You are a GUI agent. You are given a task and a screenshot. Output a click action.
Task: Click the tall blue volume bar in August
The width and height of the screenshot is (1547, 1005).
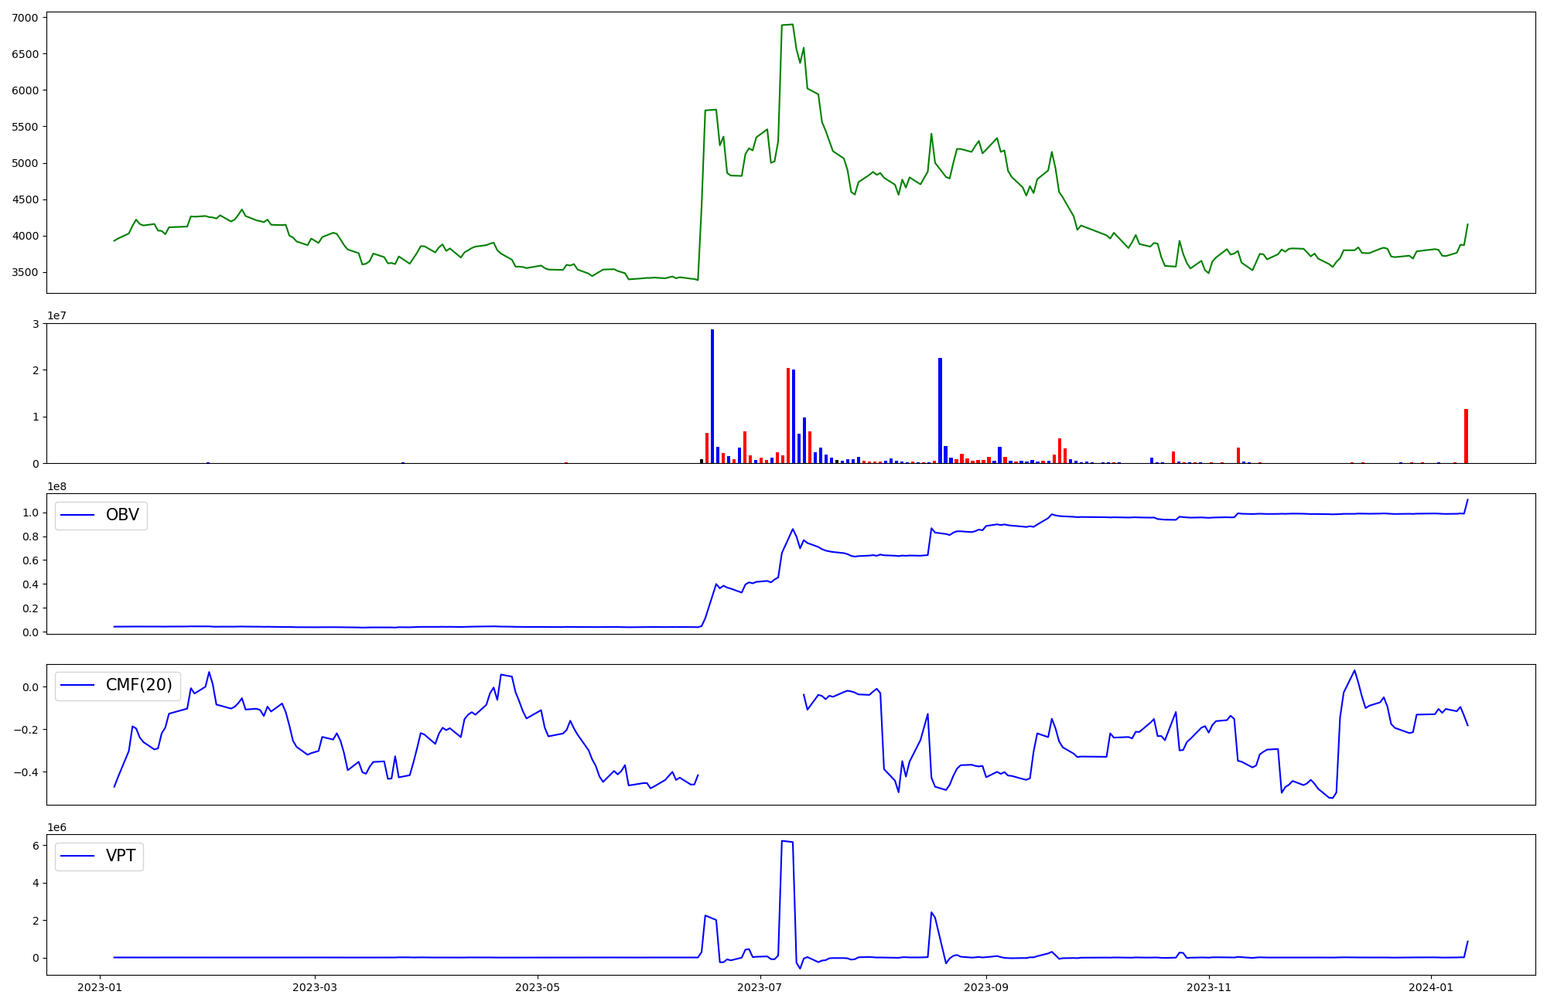point(940,410)
